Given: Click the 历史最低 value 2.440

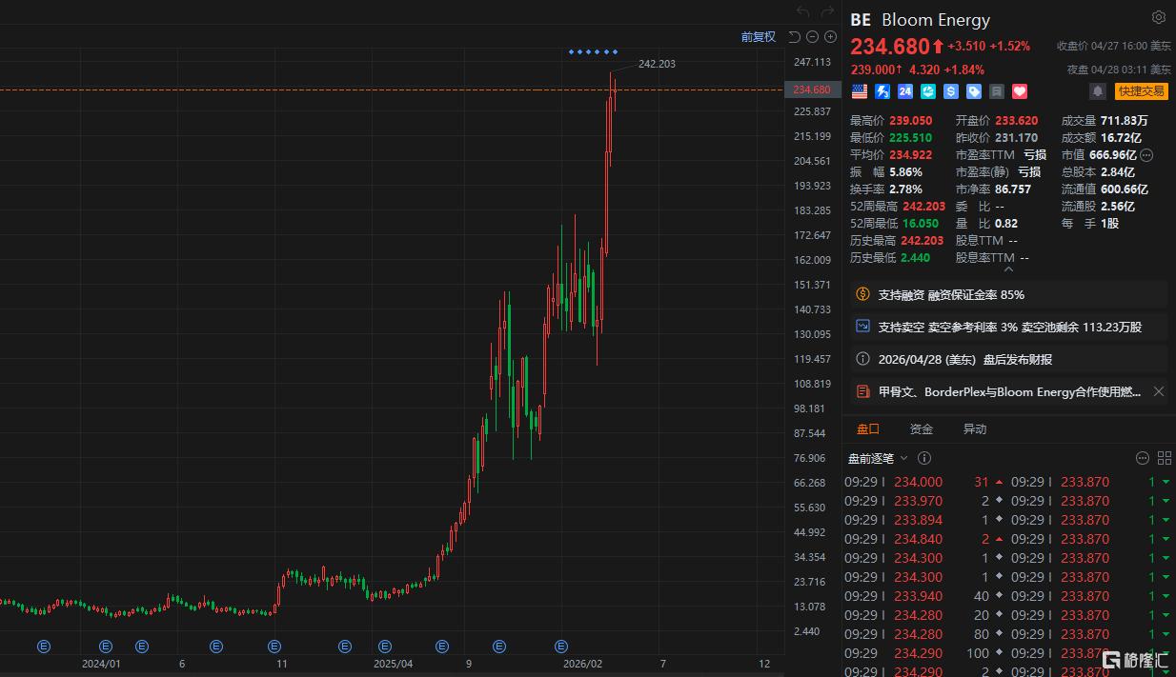Looking at the screenshot, I should (x=916, y=258).
